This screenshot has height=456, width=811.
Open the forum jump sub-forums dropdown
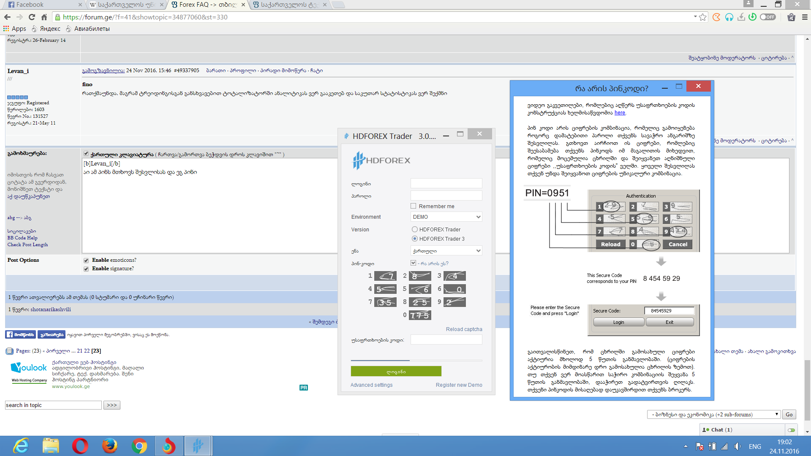pos(713,415)
